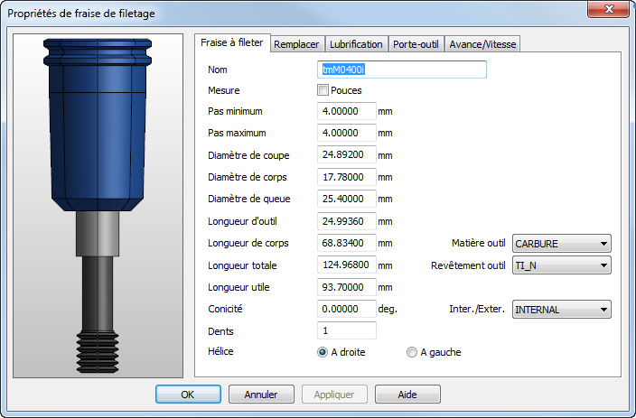Click the Dents label

(220, 331)
